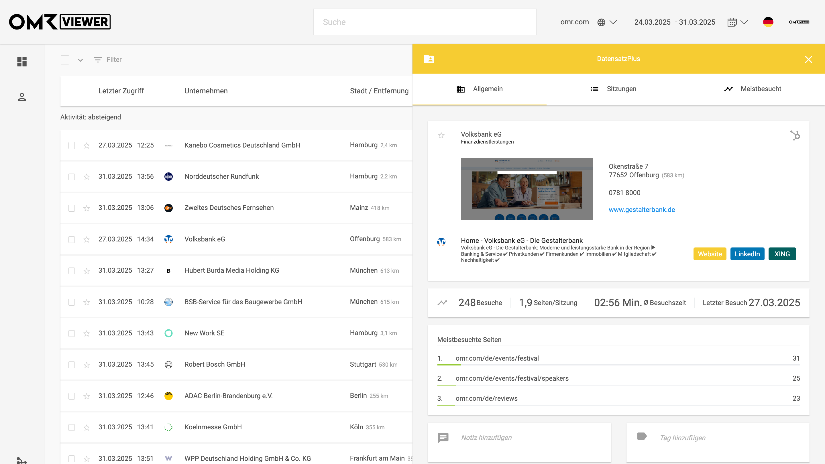Screen dimensions: 825x464
Task: Tick the checkbox for Robert Bosch GmbH
Action: click(72, 365)
